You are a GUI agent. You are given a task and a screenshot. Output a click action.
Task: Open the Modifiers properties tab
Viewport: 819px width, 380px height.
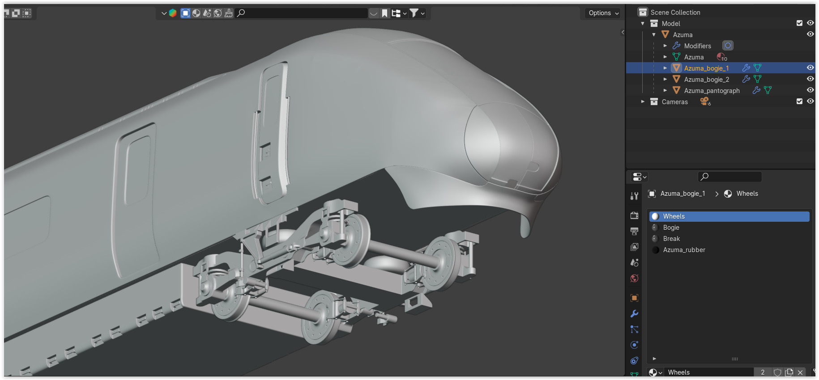(634, 314)
